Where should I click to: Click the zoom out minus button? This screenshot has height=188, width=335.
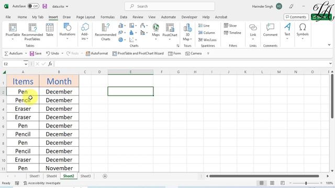(x=291, y=183)
